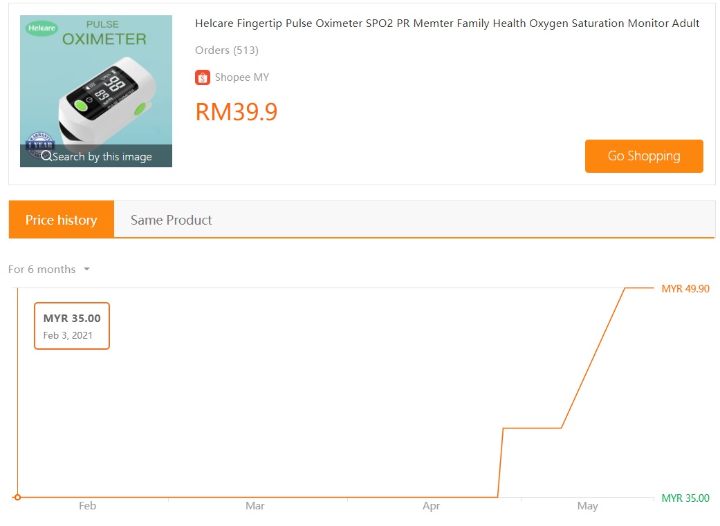This screenshot has width=720, height=526.
Task: Click the Orders (513) count text
Action: tap(227, 50)
